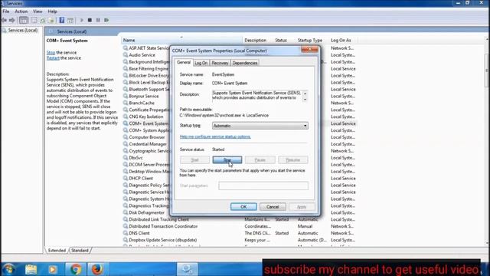
Task: Click the Export List toolbar icon
Action: (51, 21)
